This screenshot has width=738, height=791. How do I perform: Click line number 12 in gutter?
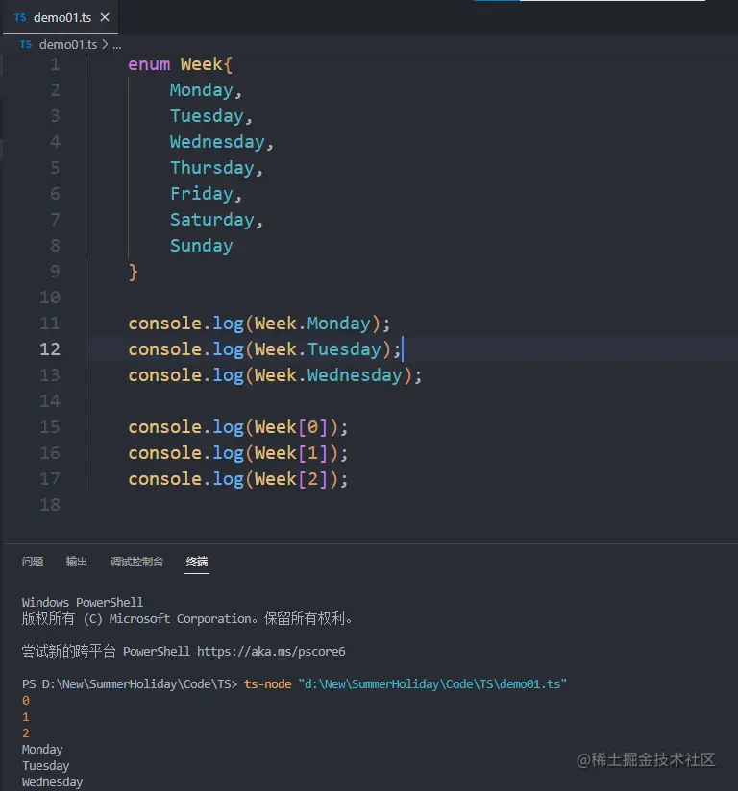point(50,349)
